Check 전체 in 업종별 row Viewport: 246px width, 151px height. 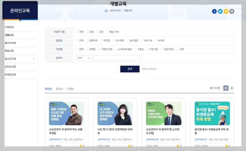[x=77, y=41]
